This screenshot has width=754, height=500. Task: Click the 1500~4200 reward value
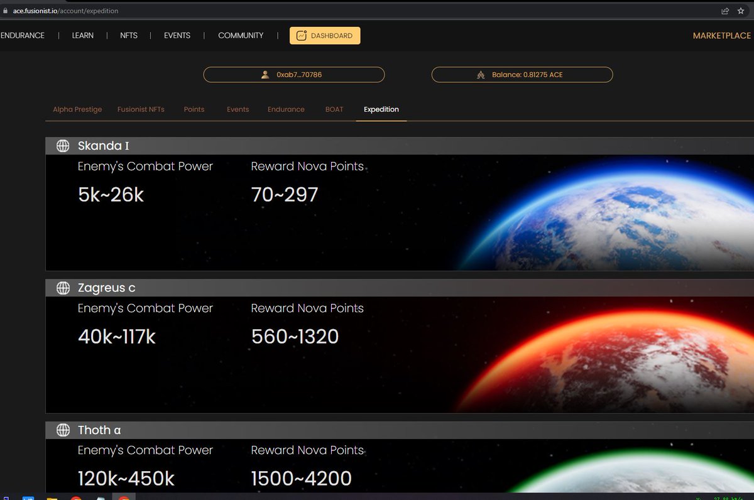click(301, 479)
